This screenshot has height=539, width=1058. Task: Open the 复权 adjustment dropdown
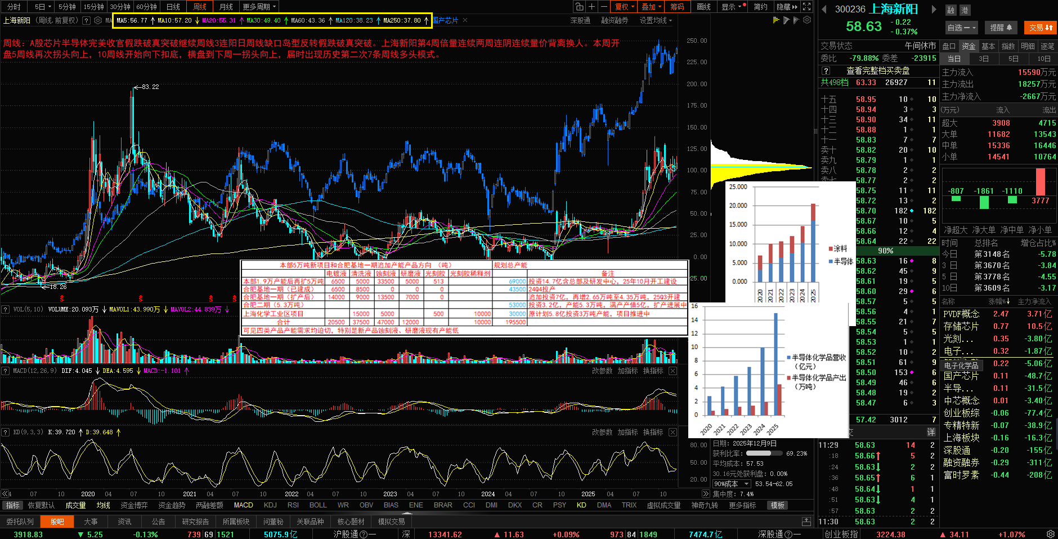(625, 7)
